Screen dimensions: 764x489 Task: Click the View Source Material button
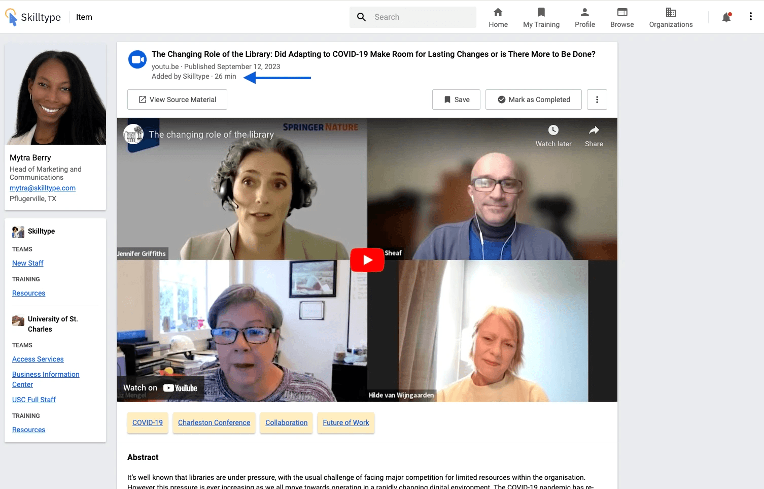(177, 100)
